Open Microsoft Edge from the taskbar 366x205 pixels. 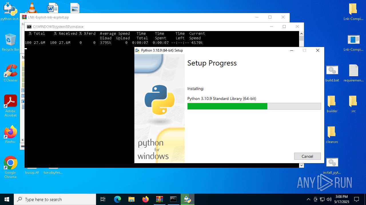118,199
